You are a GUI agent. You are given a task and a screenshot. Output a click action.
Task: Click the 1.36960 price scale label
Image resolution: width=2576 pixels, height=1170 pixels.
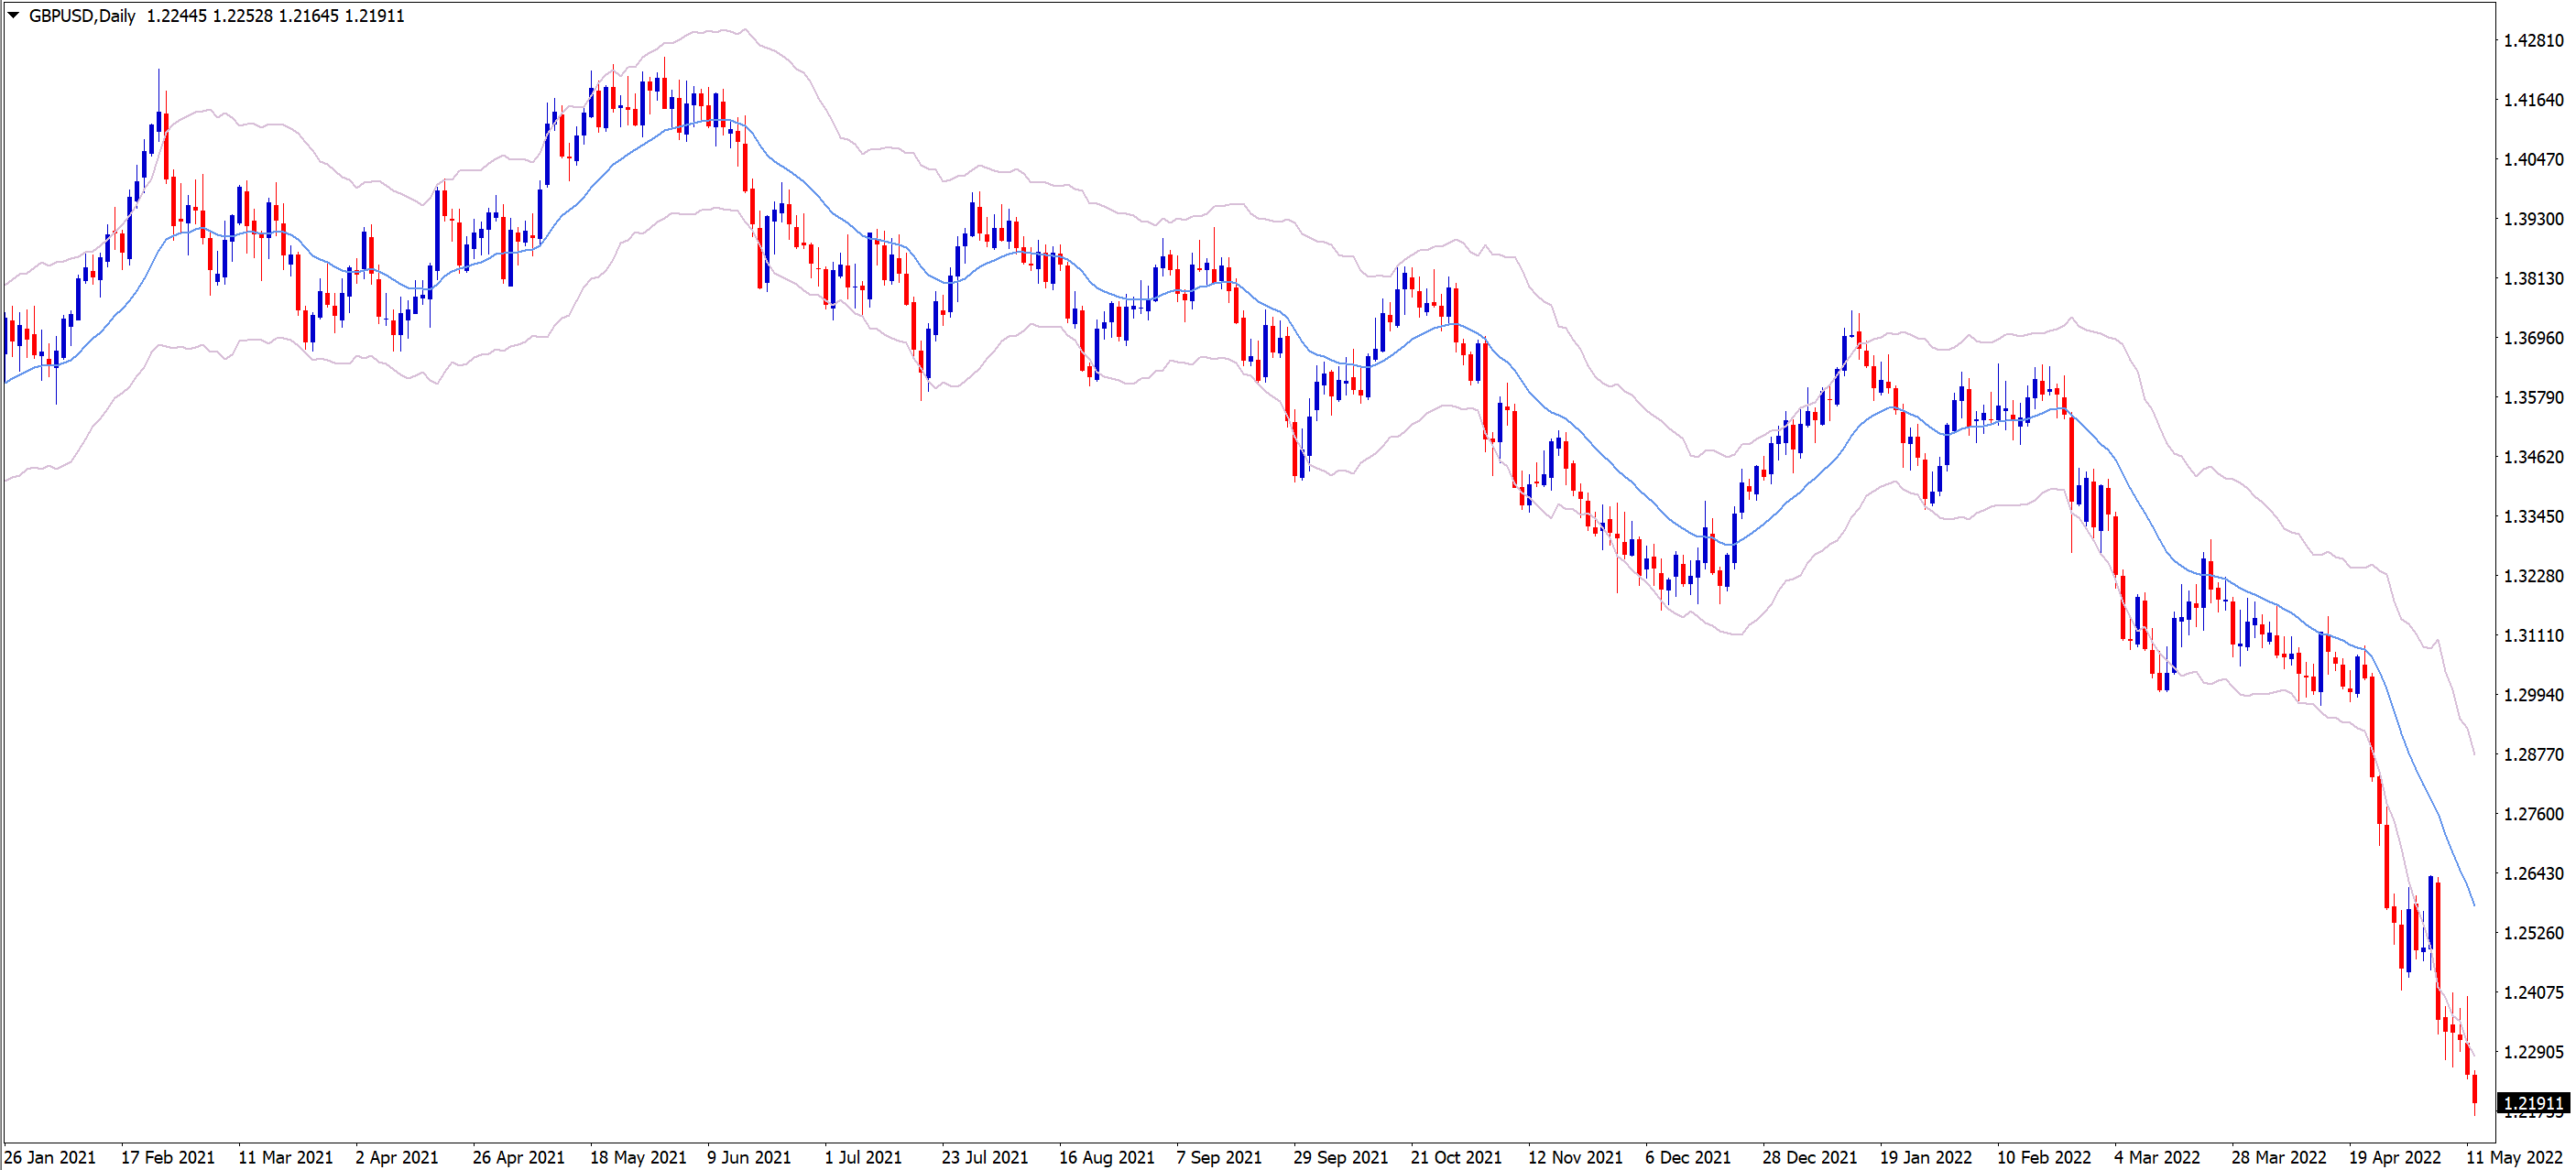coord(2533,338)
